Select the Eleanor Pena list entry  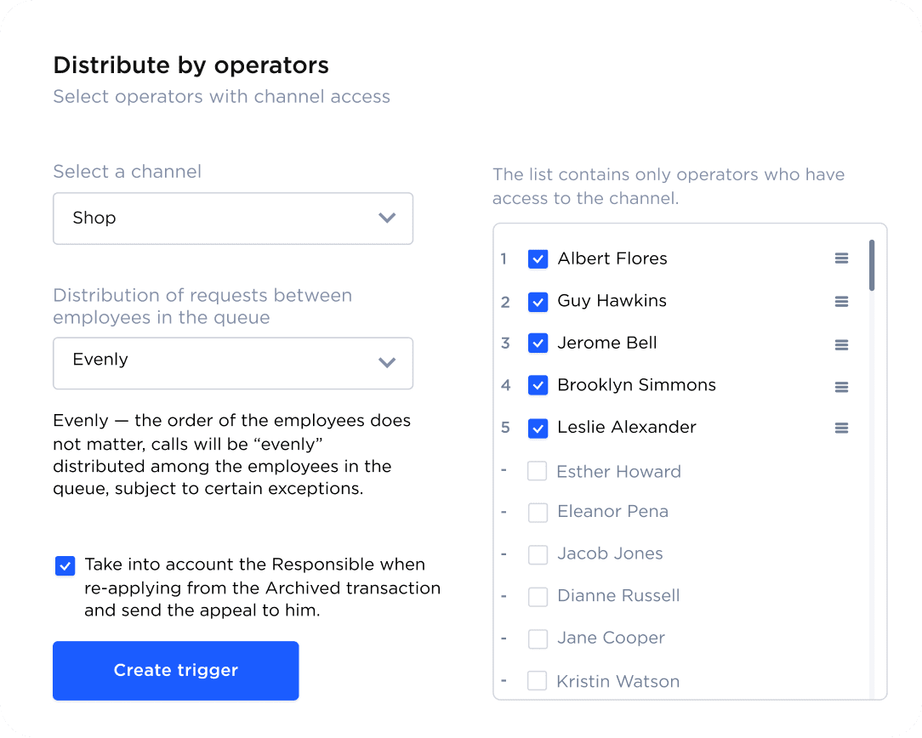click(x=612, y=512)
